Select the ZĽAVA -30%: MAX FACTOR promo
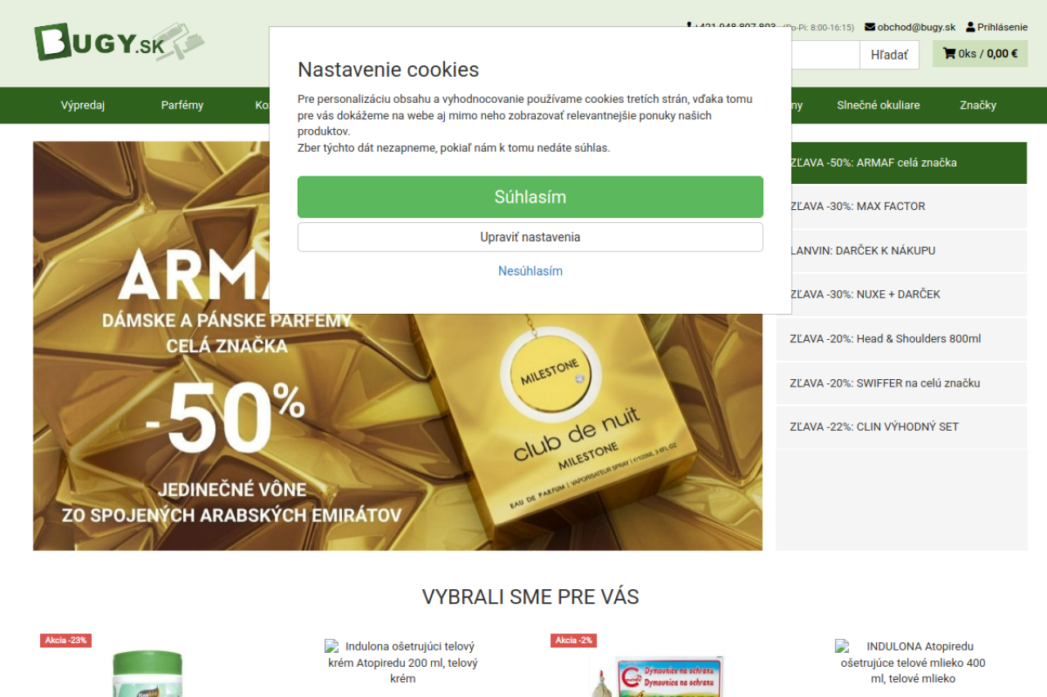Screen dimensions: 1047x697 pos(901,207)
